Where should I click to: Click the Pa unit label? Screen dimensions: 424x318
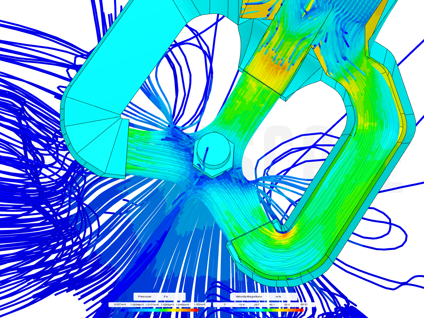tap(166, 297)
